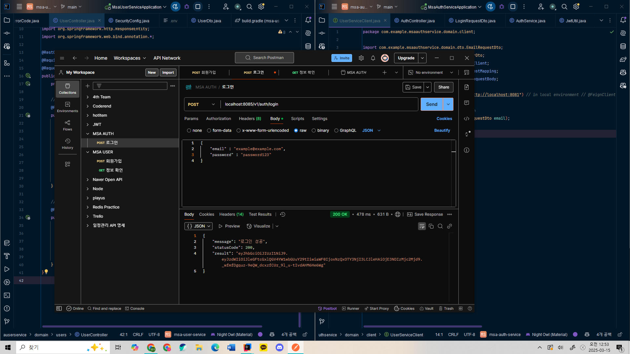Switch to the Authorization request tab
630x354 pixels.
(219, 119)
